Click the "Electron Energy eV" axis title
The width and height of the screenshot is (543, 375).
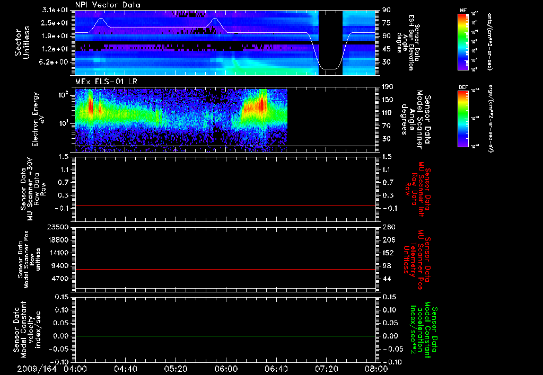point(39,119)
